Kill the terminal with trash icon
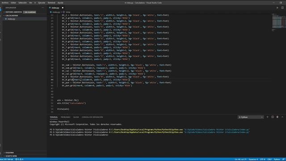Screen dimensions: 286x161 pyautogui.click(x=278, y=117)
